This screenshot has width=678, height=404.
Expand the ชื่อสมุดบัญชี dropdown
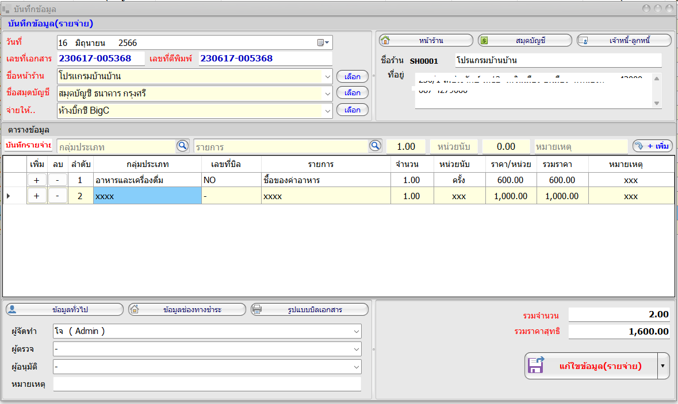[x=327, y=93]
